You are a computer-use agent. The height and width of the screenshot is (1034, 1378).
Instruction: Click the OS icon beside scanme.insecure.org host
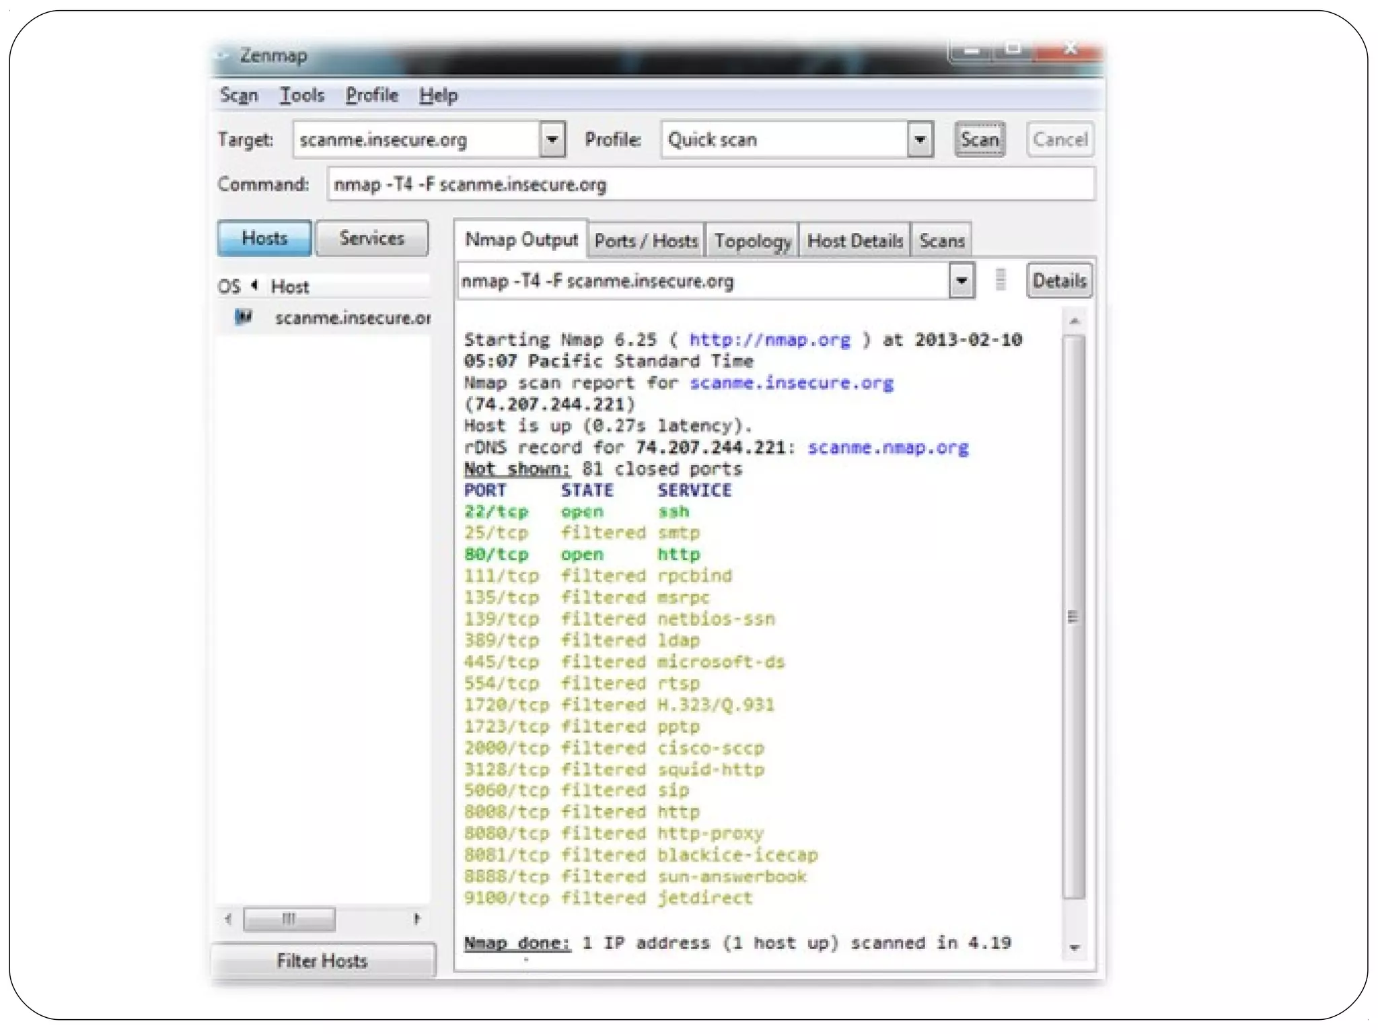pos(243,316)
